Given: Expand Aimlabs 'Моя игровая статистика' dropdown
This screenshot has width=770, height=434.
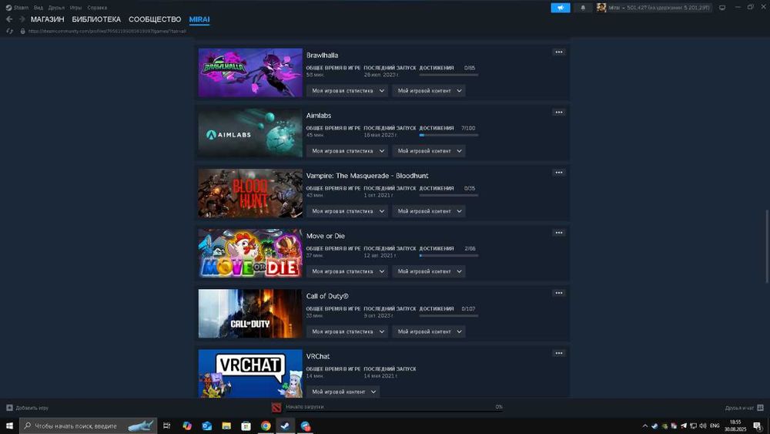Looking at the screenshot, I should click(347, 151).
